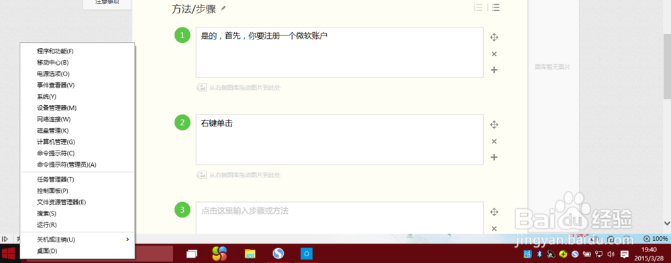Click the browser zoom 100% control
671x263 pixels.
coord(655,239)
